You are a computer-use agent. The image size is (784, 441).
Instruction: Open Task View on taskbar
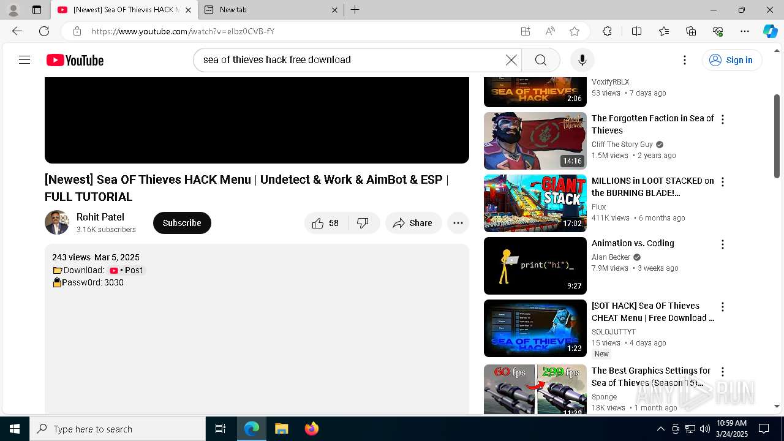[221, 429]
